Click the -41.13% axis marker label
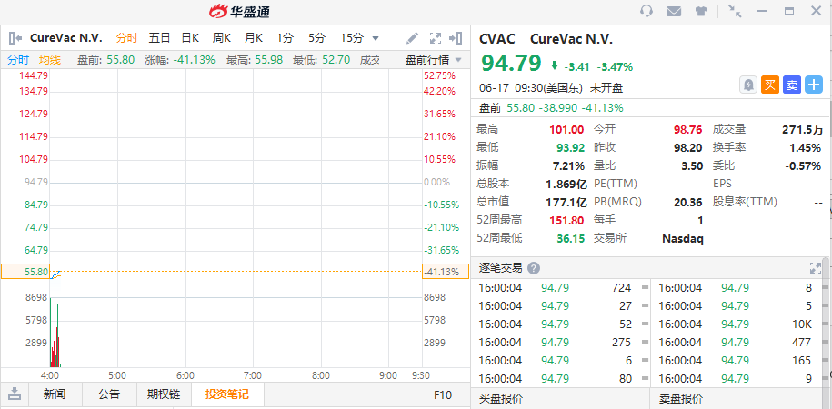The width and height of the screenshot is (832, 409). (x=446, y=272)
